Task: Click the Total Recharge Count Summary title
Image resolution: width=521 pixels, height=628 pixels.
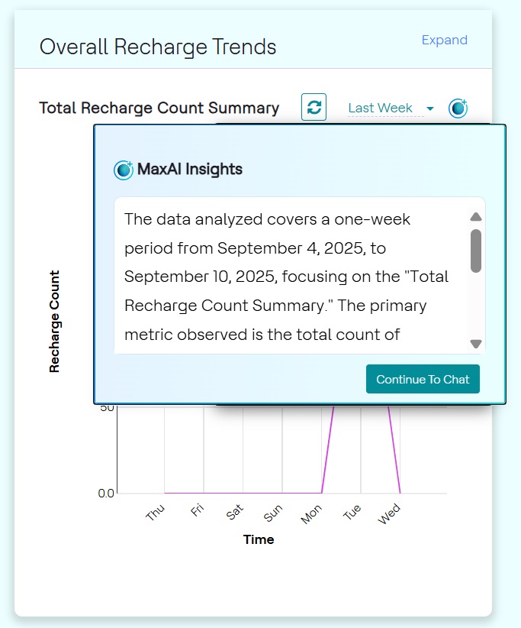Action: 159,108
